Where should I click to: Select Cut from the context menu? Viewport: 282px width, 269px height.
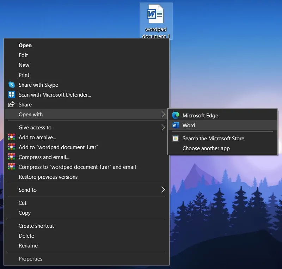(x=22, y=203)
